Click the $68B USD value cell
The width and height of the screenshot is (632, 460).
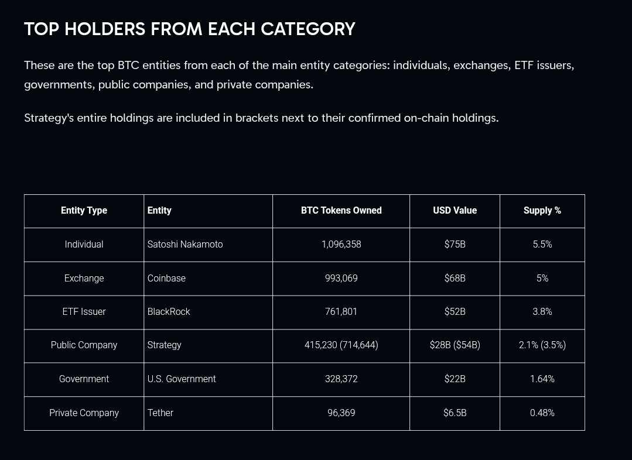pos(455,279)
